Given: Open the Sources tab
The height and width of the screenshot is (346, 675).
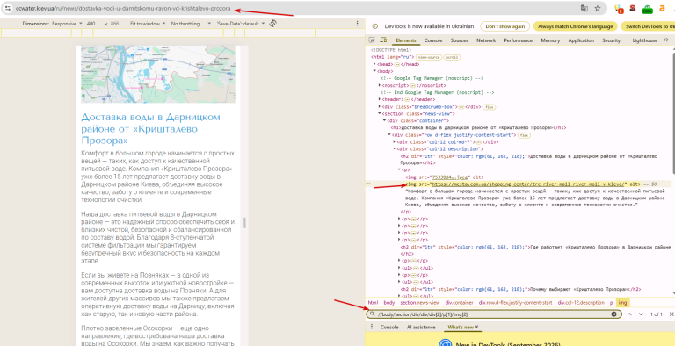Looking at the screenshot, I should (x=459, y=40).
